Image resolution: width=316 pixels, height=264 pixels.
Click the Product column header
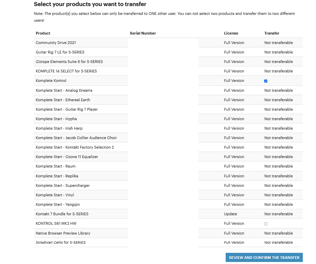point(43,33)
